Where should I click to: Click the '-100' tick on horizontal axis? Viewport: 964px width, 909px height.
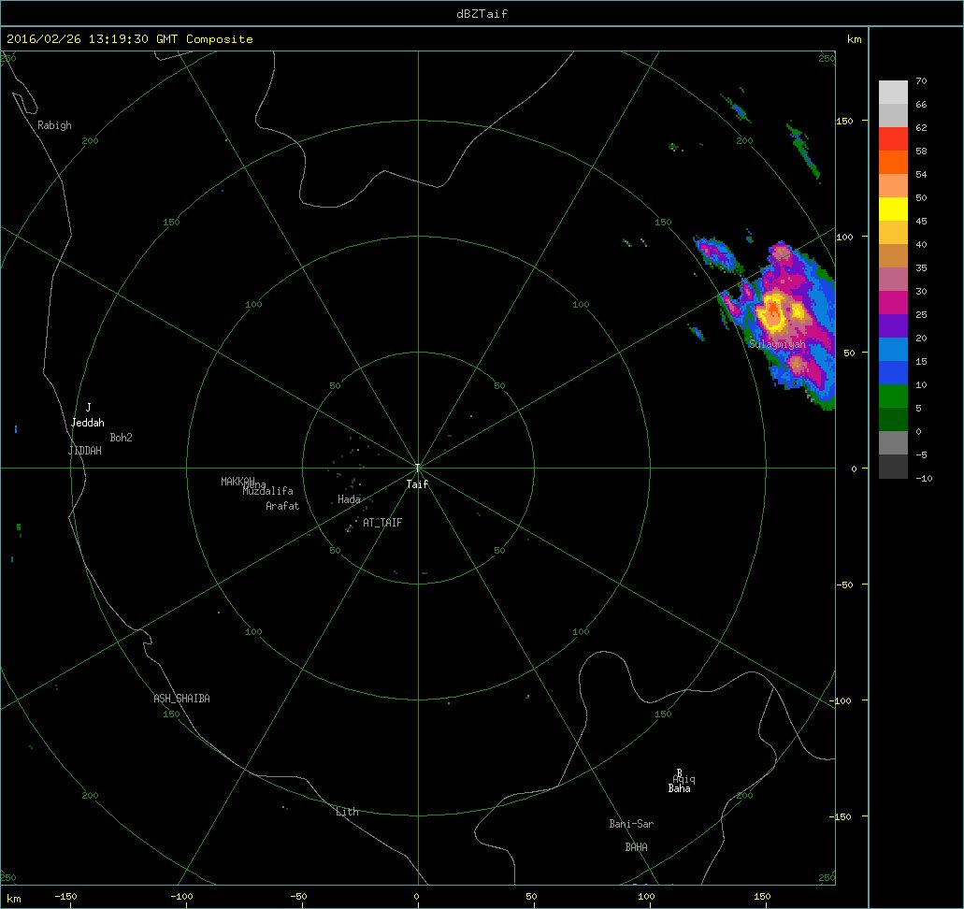tap(181, 896)
